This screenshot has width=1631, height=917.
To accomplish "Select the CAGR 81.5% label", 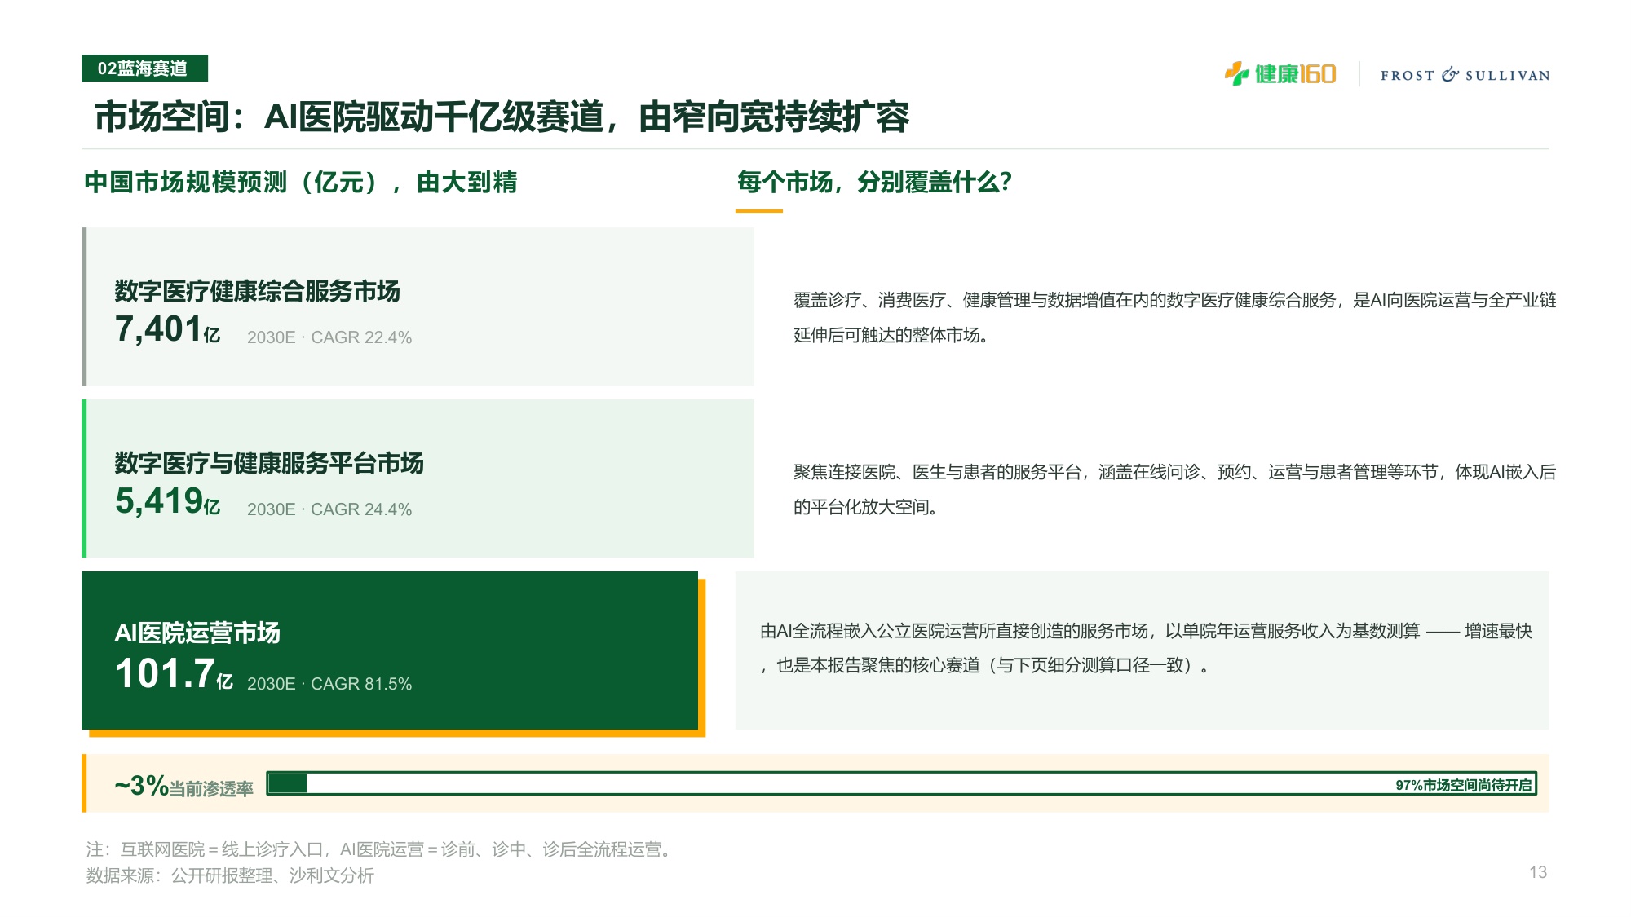I will click(329, 684).
